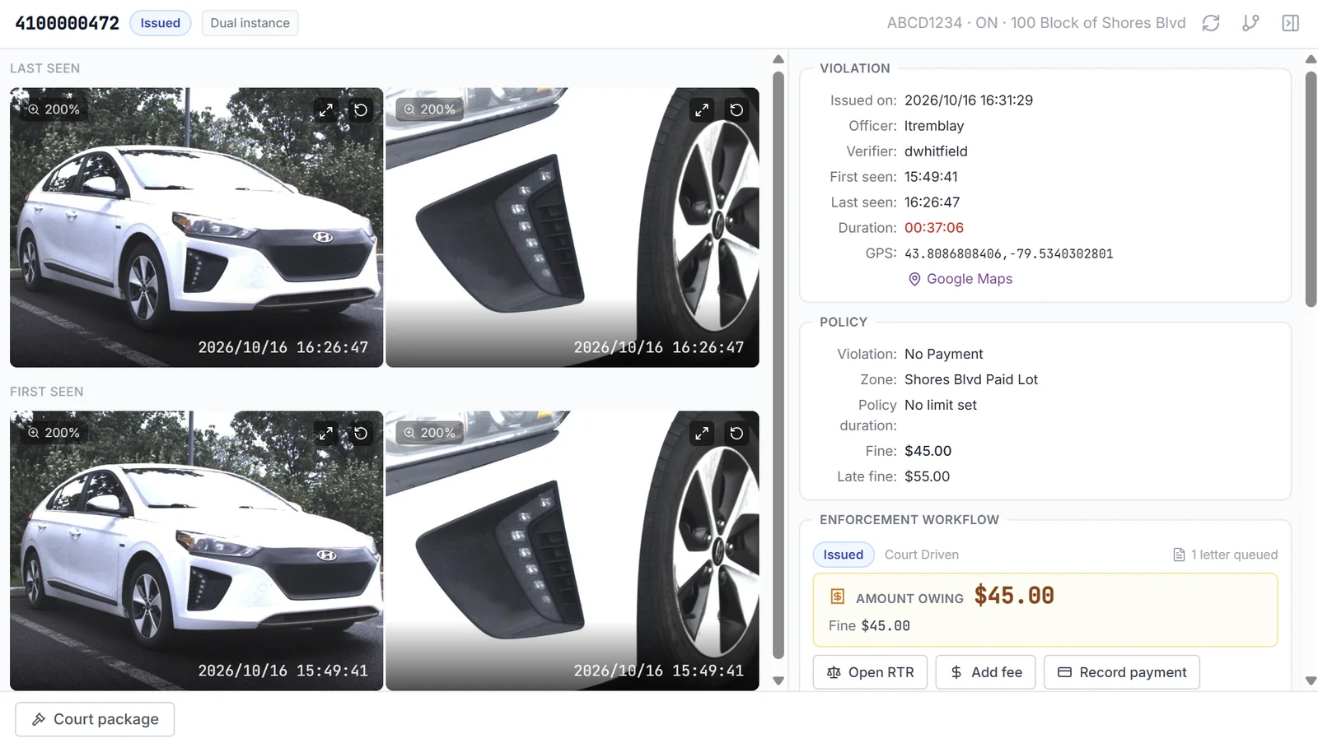Click the Dual instance badge
Image resolution: width=1318 pixels, height=743 pixels.
pyautogui.click(x=250, y=23)
